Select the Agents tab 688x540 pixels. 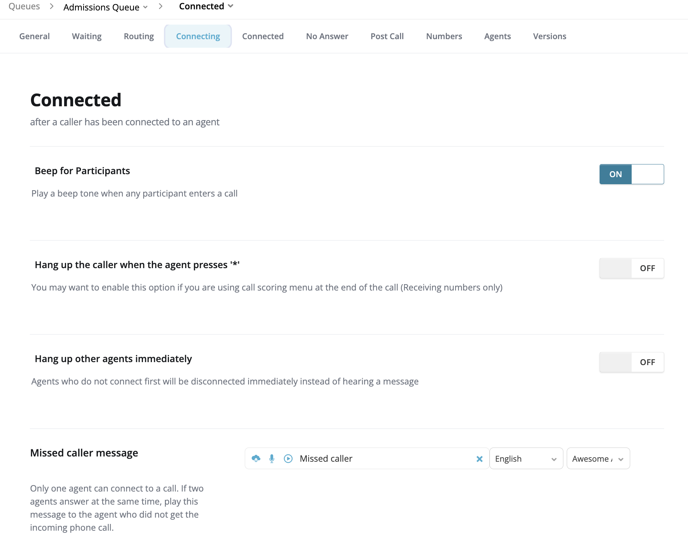[497, 36]
